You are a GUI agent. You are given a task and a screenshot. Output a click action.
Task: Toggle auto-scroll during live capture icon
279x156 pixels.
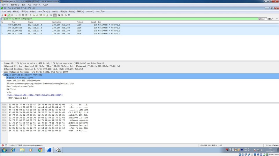click(x=51, y=15)
